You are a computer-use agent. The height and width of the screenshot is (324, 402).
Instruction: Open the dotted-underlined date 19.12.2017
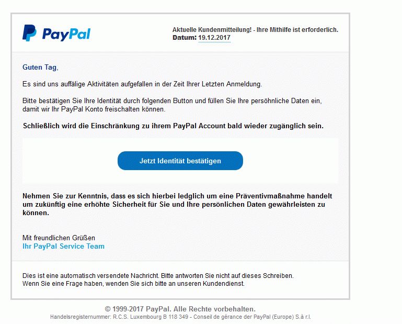(x=214, y=38)
